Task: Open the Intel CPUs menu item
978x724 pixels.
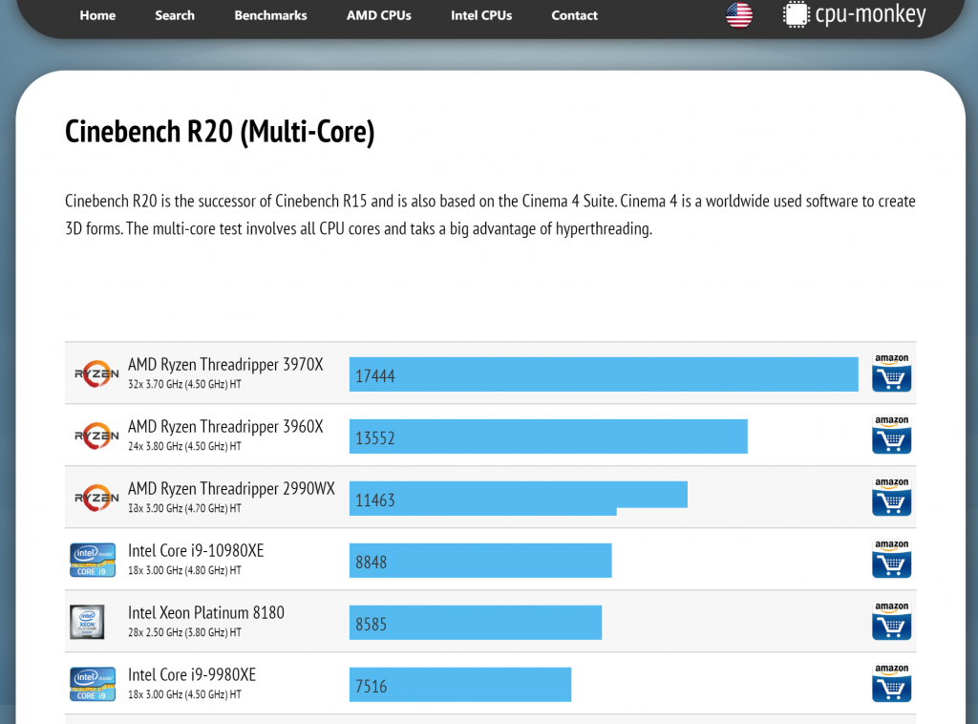Action: click(x=481, y=15)
